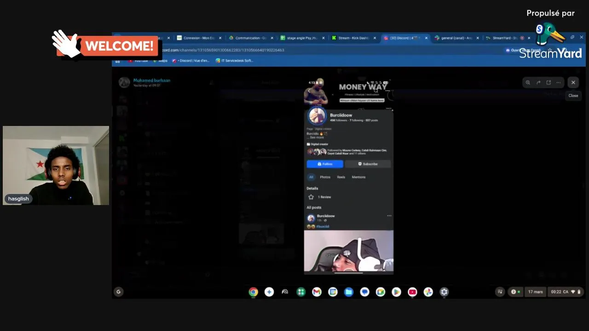Open the Maps bookmark

[x=161, y=61]
